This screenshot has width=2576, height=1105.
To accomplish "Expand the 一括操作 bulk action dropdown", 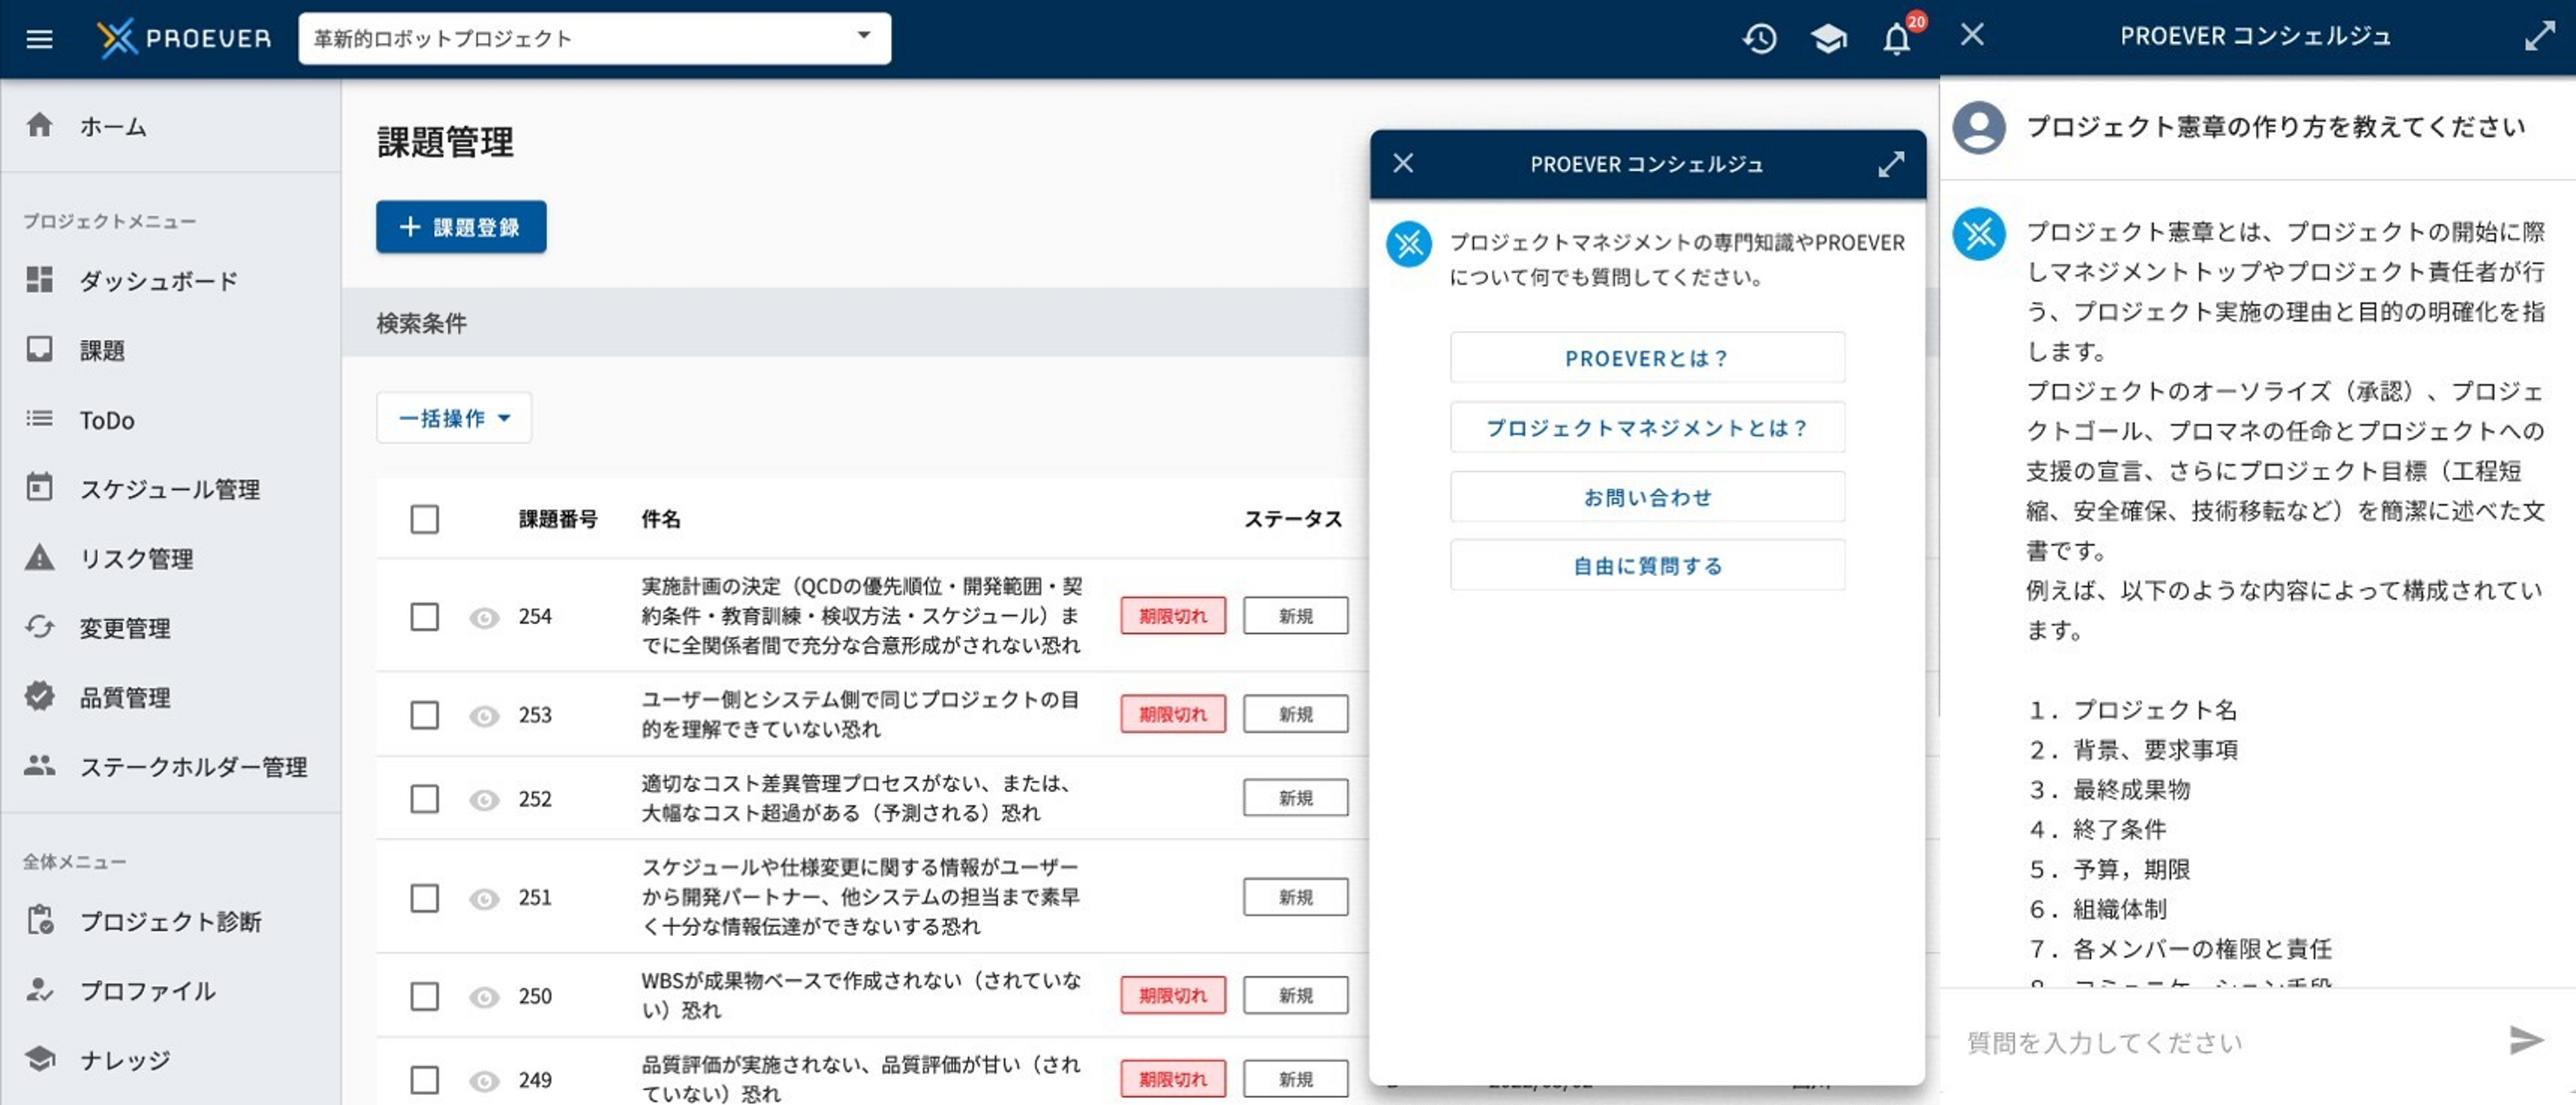I will [454, 418].
